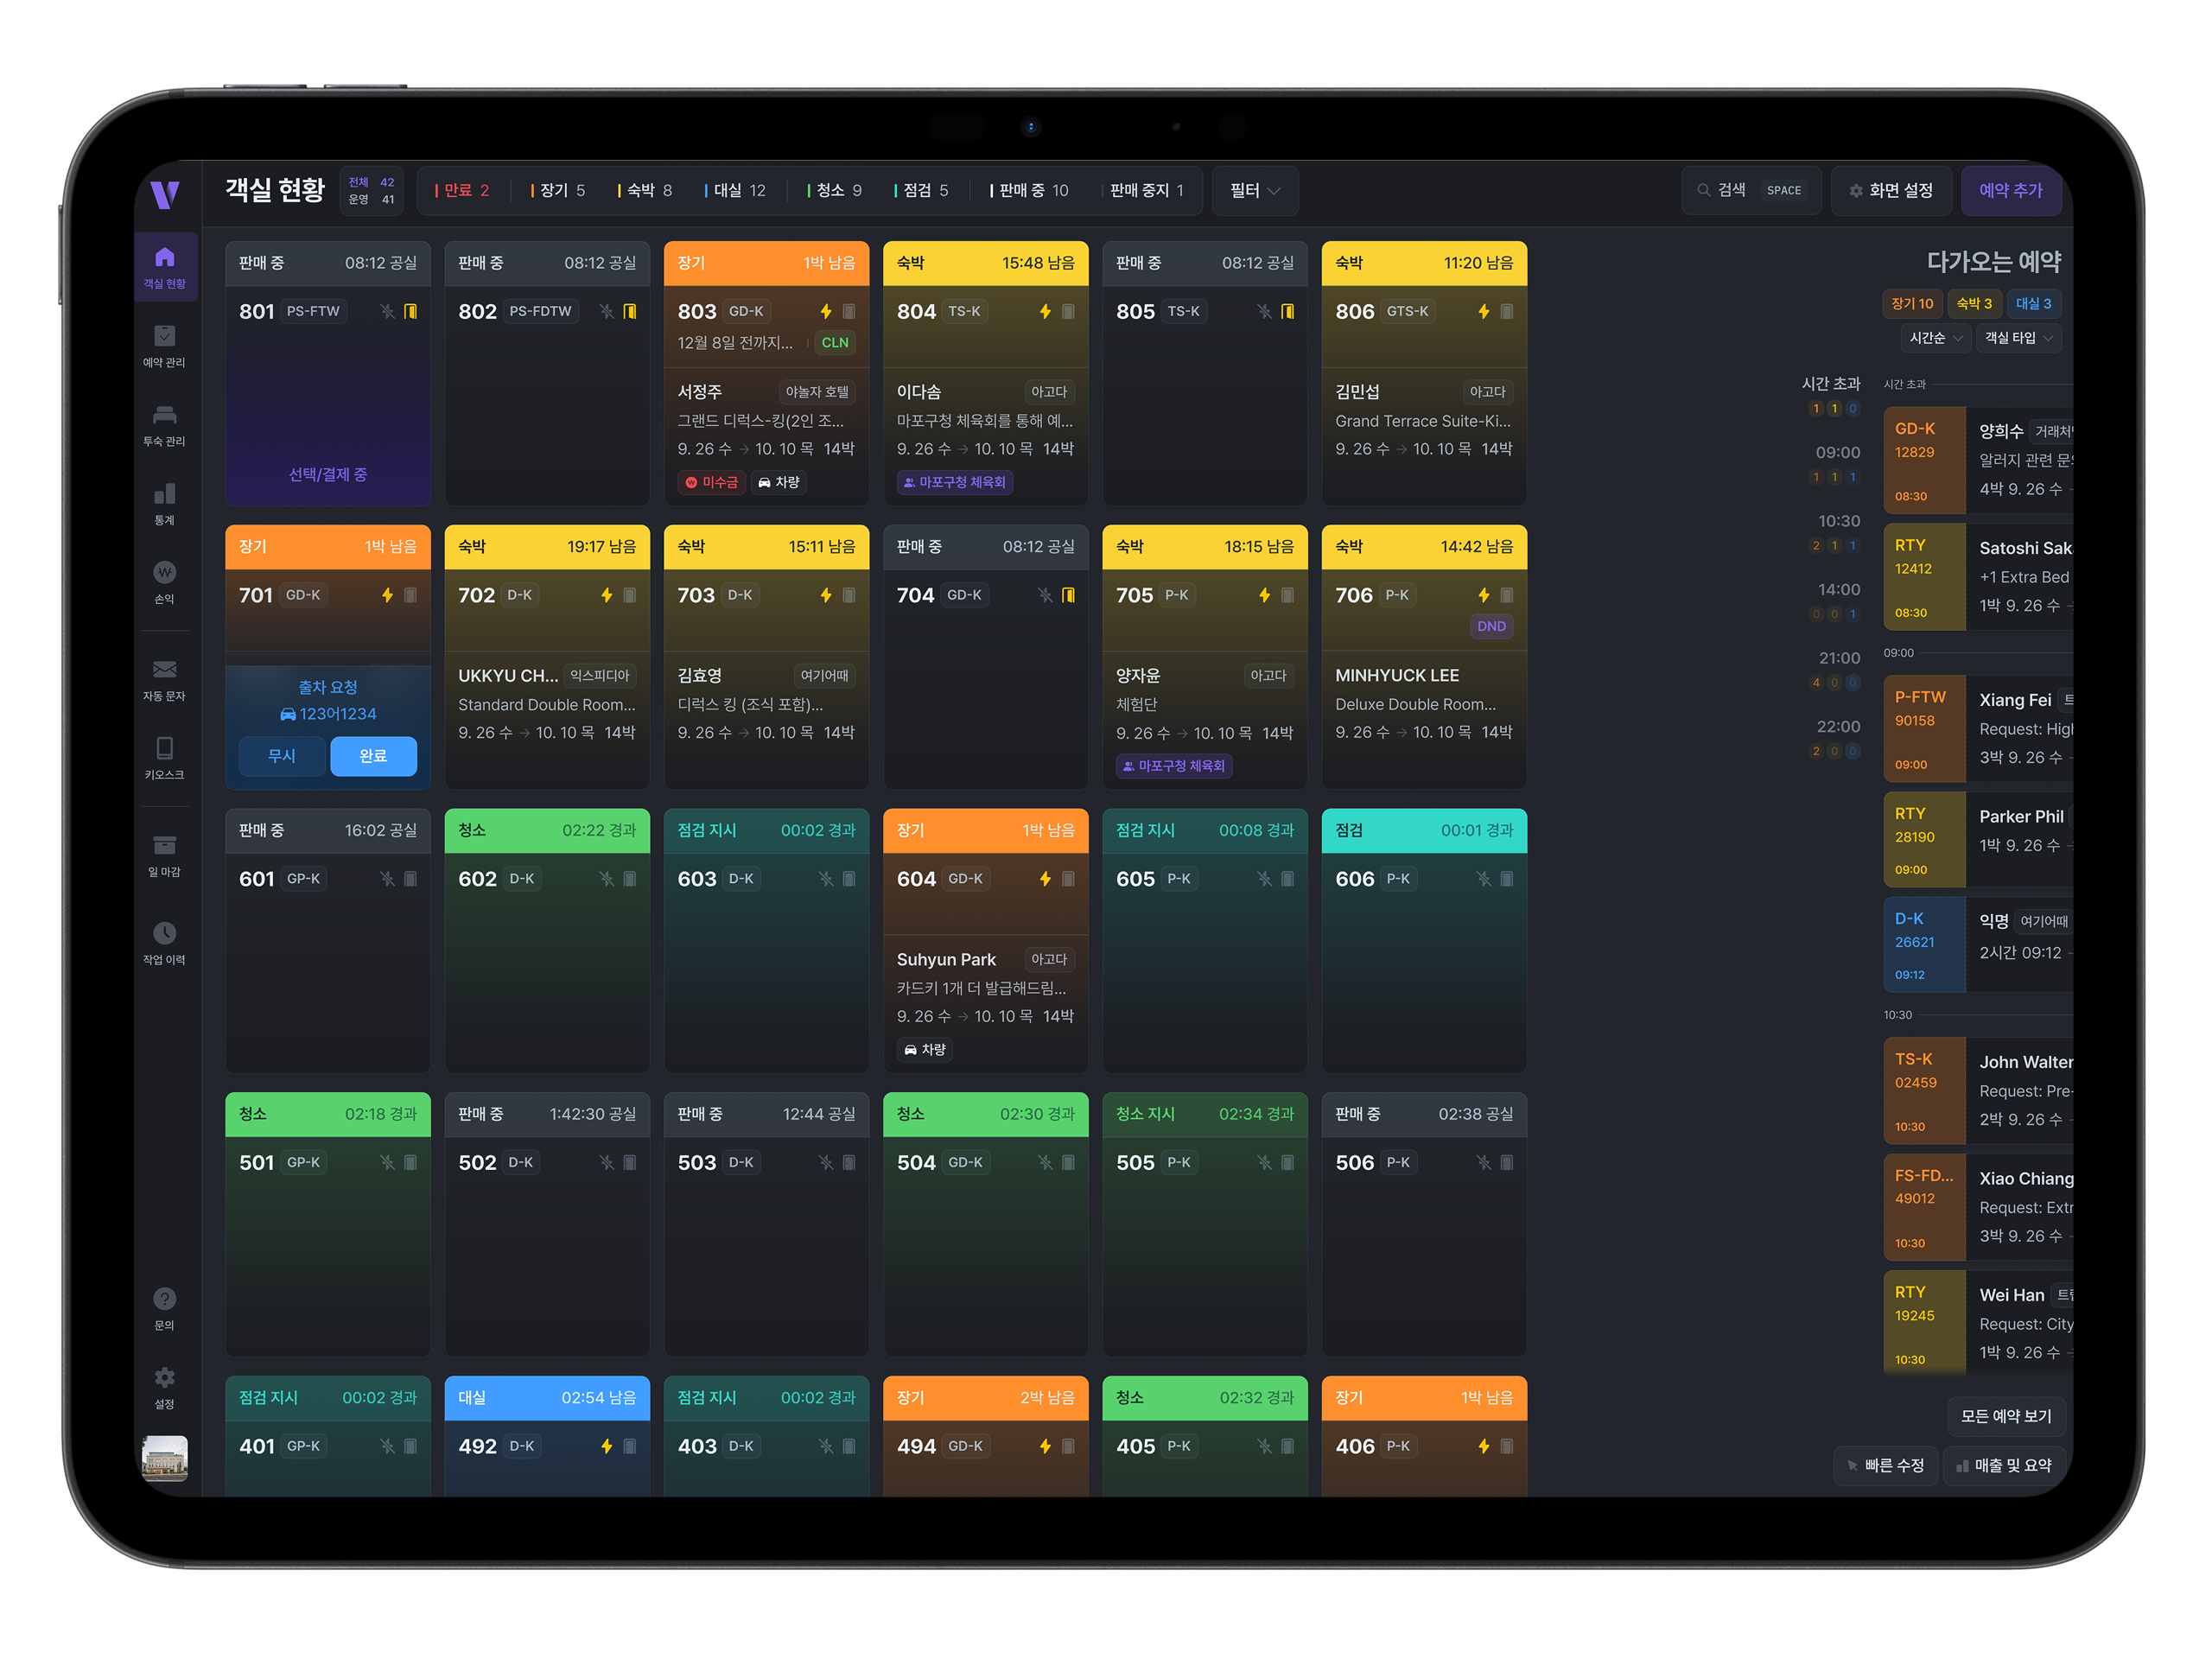
Task: Open the 자동 문자 mail icon
Action: click(164, 669)
